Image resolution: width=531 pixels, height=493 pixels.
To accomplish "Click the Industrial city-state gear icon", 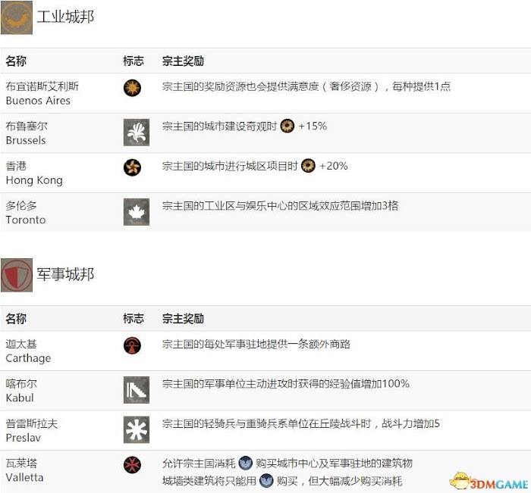I will click(17, 17).
